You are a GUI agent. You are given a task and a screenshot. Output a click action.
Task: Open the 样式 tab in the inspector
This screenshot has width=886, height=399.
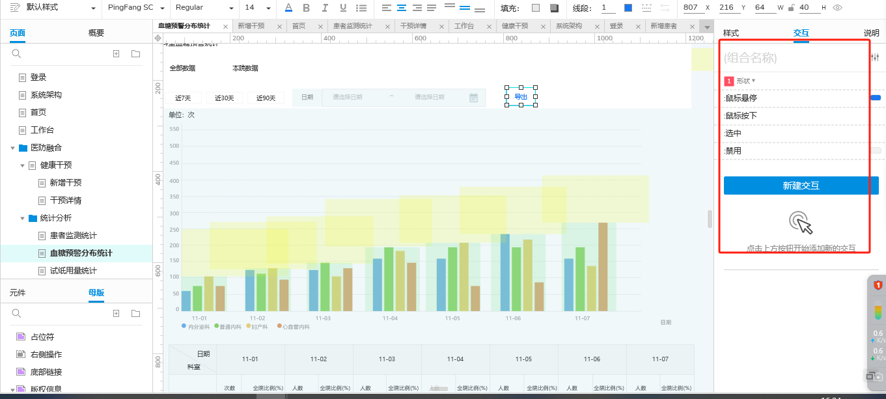(x=731, y=33)
